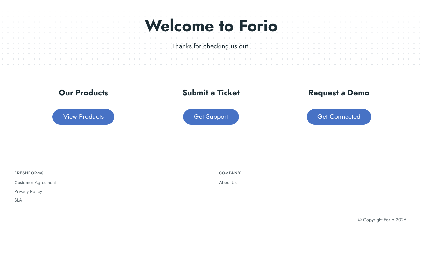Select the Our Products heading
The width and height of the screenshot is (422, 264).
point(83,93)
